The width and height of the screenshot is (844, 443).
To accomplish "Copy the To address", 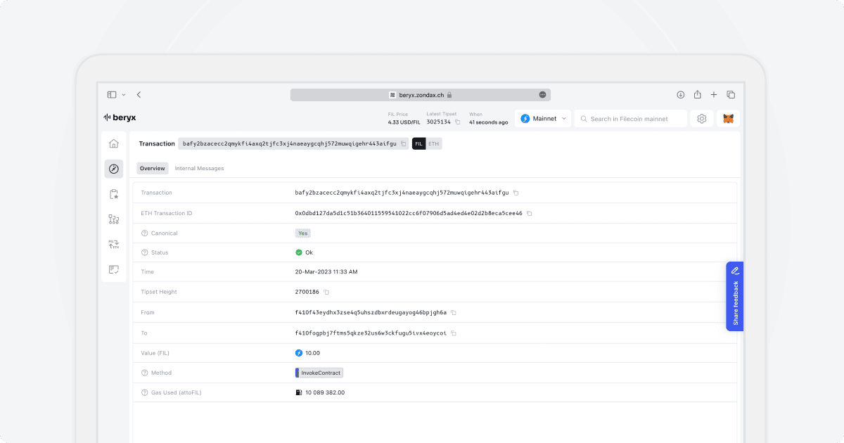I will click(x=454, y=333).
